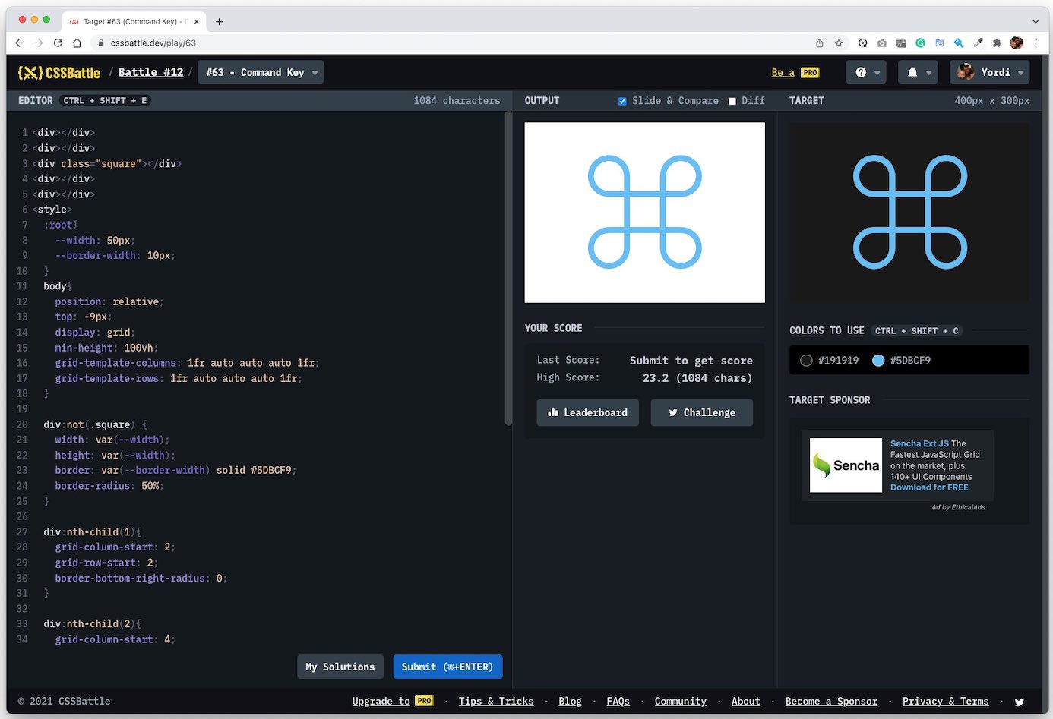Switch to the Target #63 browser tab
1053x719 pixels.
[133, 21]
